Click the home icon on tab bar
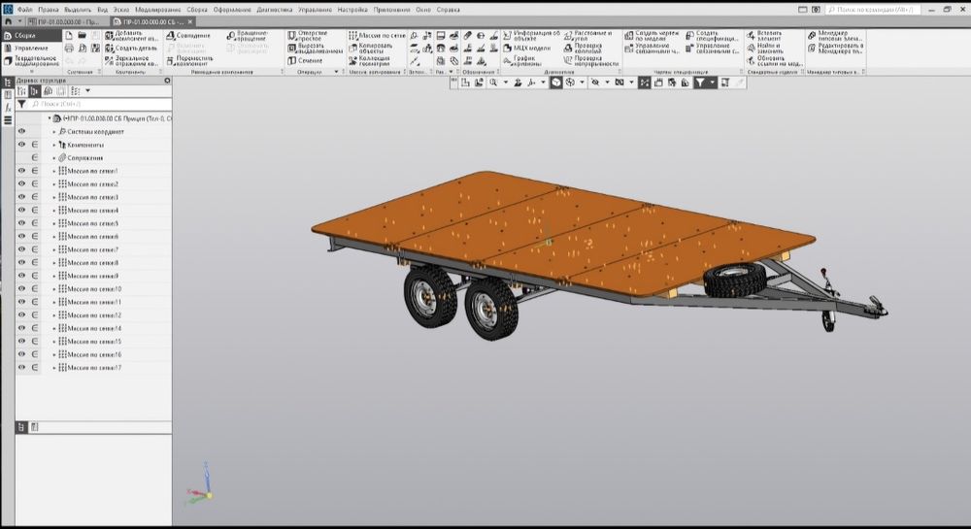Image resolution: width=971 pixels, height=529 pixels. [x=9, y=21]
